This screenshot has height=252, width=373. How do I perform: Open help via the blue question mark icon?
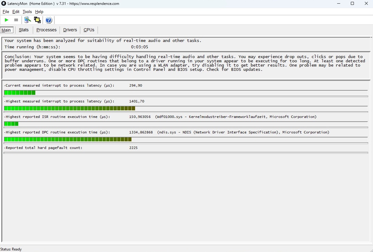pos(49,20)
